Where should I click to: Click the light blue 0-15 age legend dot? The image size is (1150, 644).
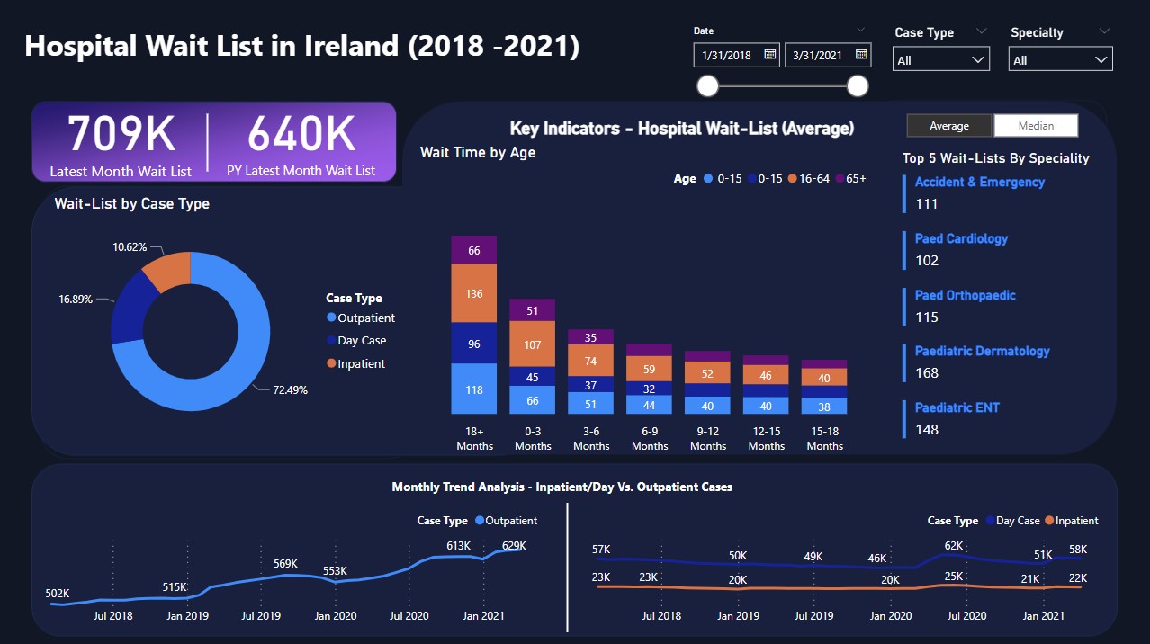[708, 178]
